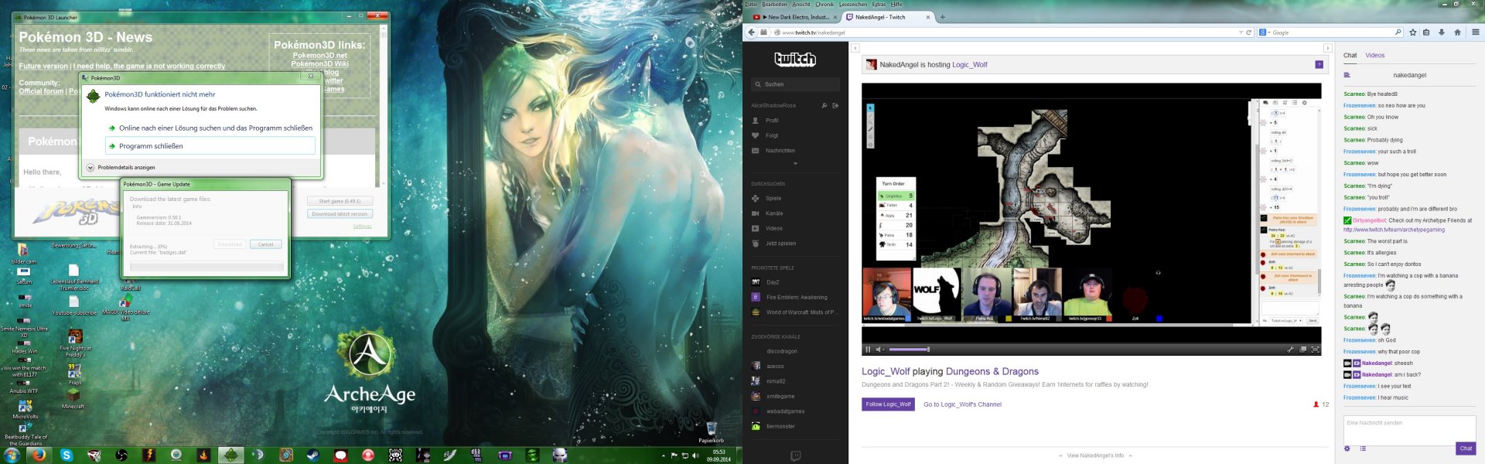Open Firefox downloads arrow

point(1442,32)
